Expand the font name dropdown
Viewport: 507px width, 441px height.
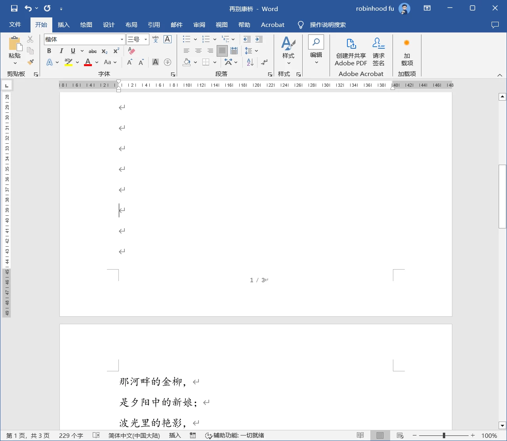pos(122,39)
